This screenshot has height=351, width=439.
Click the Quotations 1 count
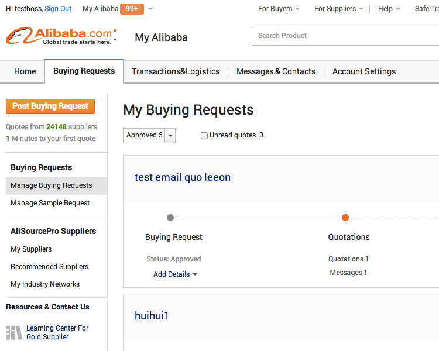coord(348,259)
